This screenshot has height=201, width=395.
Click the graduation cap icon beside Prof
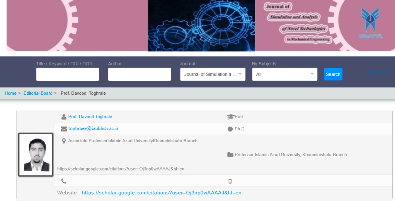(230, 117)
